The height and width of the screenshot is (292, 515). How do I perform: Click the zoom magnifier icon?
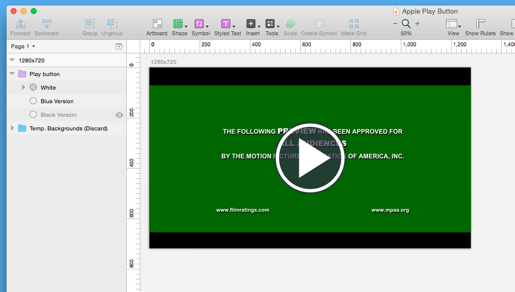tap(406, 24)
